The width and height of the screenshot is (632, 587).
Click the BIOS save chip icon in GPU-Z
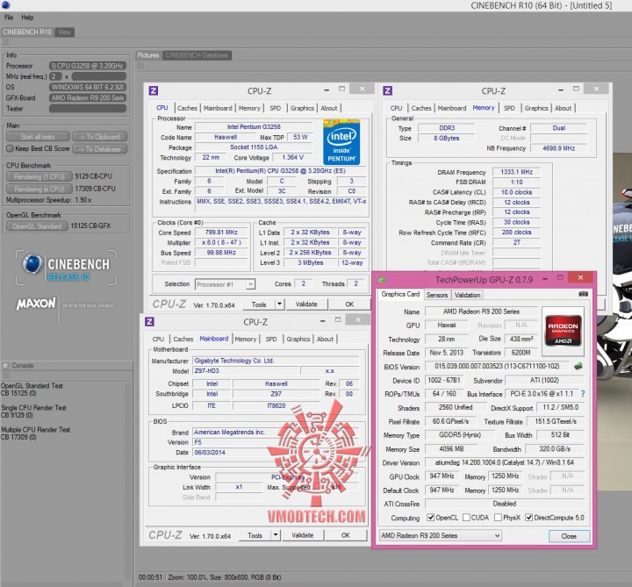coord(578,366)
